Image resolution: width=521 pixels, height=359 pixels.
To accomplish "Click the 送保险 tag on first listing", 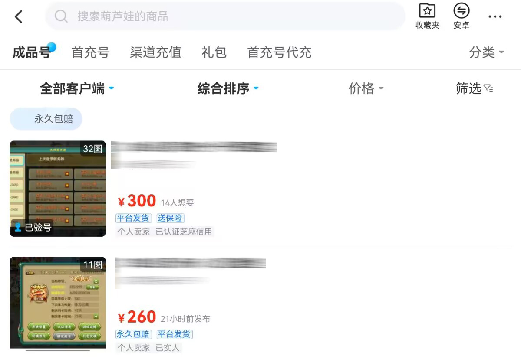I will (170, 218).
